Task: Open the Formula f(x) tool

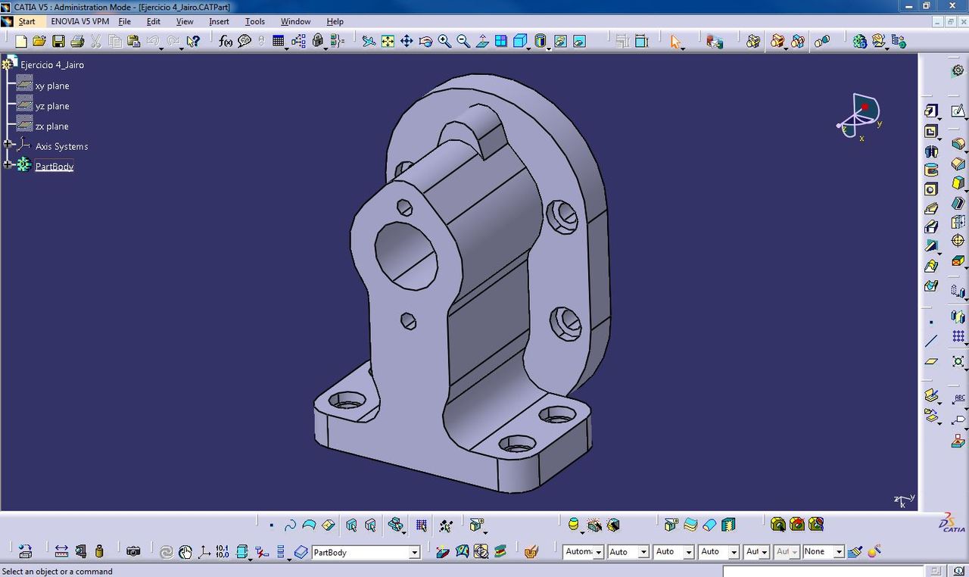Action: point(226,41)
